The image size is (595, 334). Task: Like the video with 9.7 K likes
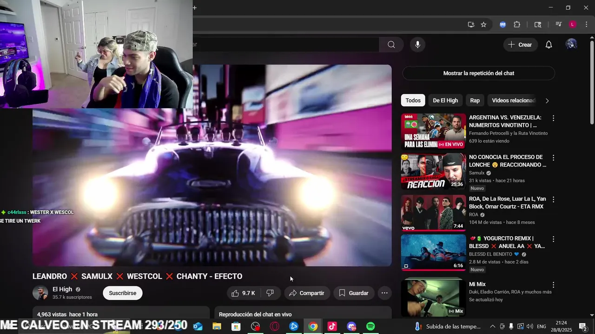[244, 293]
